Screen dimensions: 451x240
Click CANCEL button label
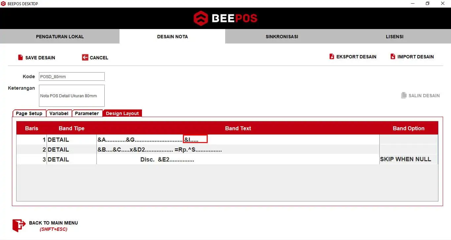(99, 58)
